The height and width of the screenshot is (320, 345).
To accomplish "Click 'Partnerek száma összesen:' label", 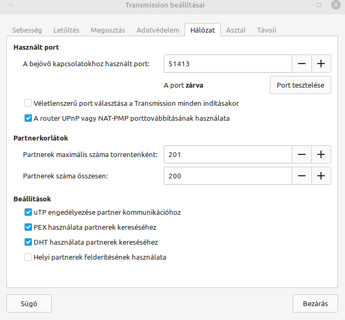I will [66, 176].
